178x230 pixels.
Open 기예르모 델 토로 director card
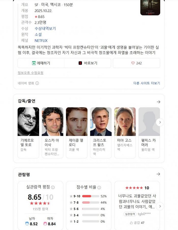click(28, 133)
